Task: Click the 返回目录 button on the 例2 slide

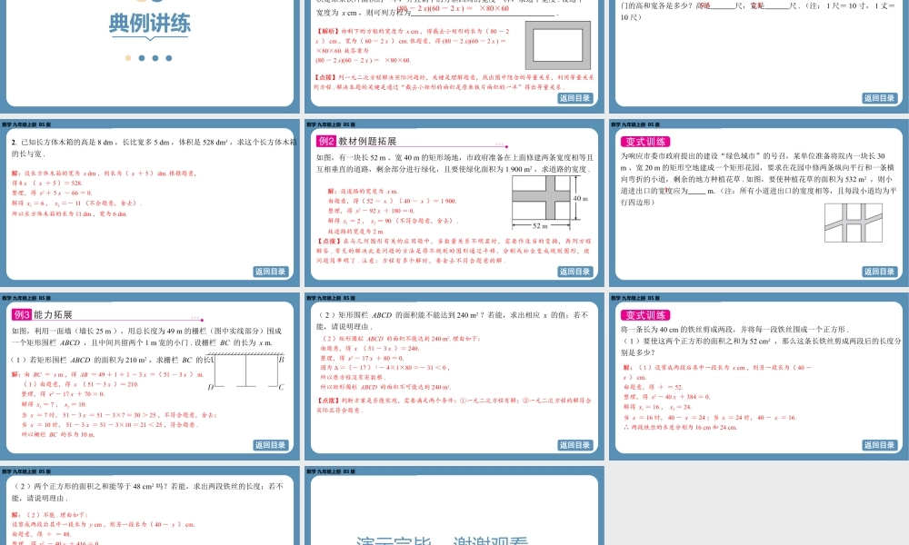Action: [574, 270]
